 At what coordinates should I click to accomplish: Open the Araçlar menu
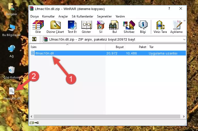tap(63, 16)
